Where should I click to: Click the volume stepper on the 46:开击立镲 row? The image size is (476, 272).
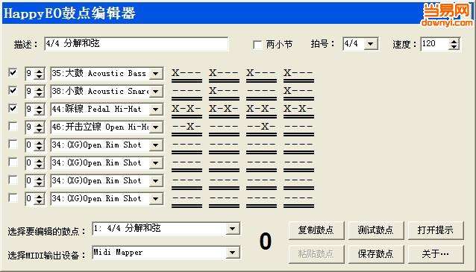39,127
